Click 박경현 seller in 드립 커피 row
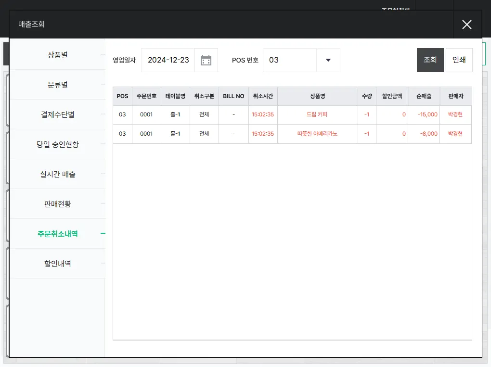 pos(455,114)
